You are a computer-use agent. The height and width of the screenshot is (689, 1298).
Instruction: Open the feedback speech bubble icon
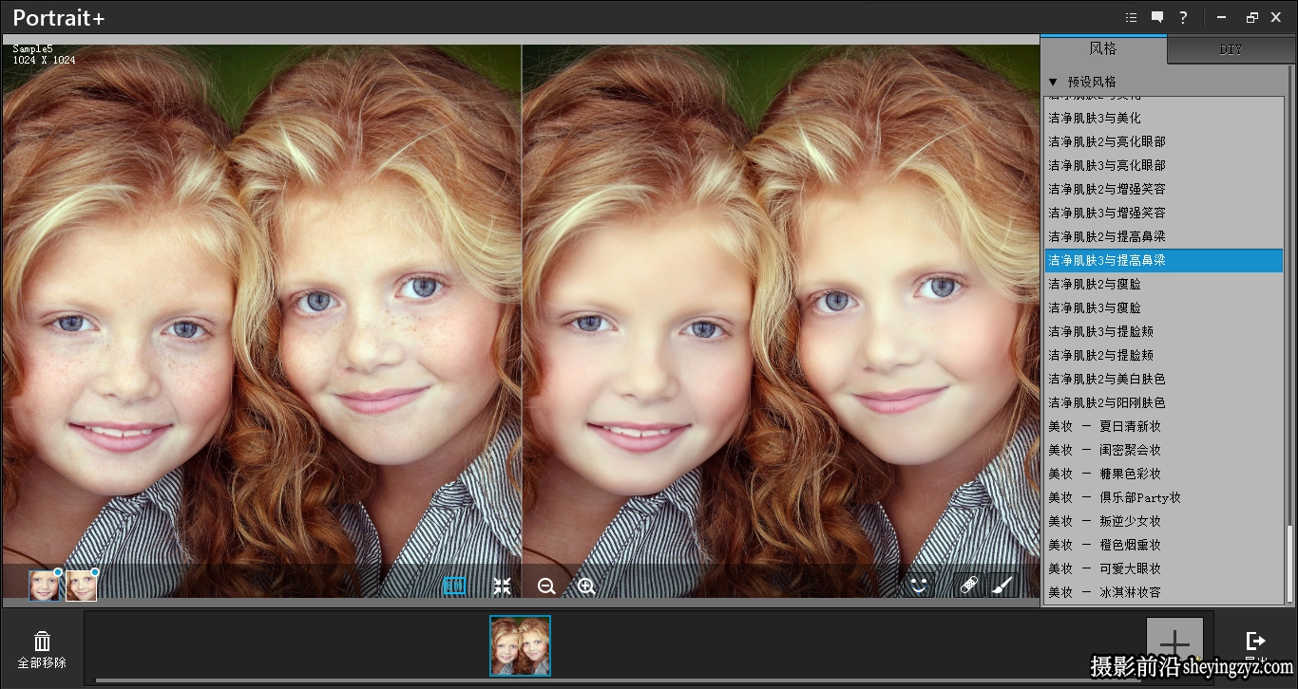[x=1157, y=17]
